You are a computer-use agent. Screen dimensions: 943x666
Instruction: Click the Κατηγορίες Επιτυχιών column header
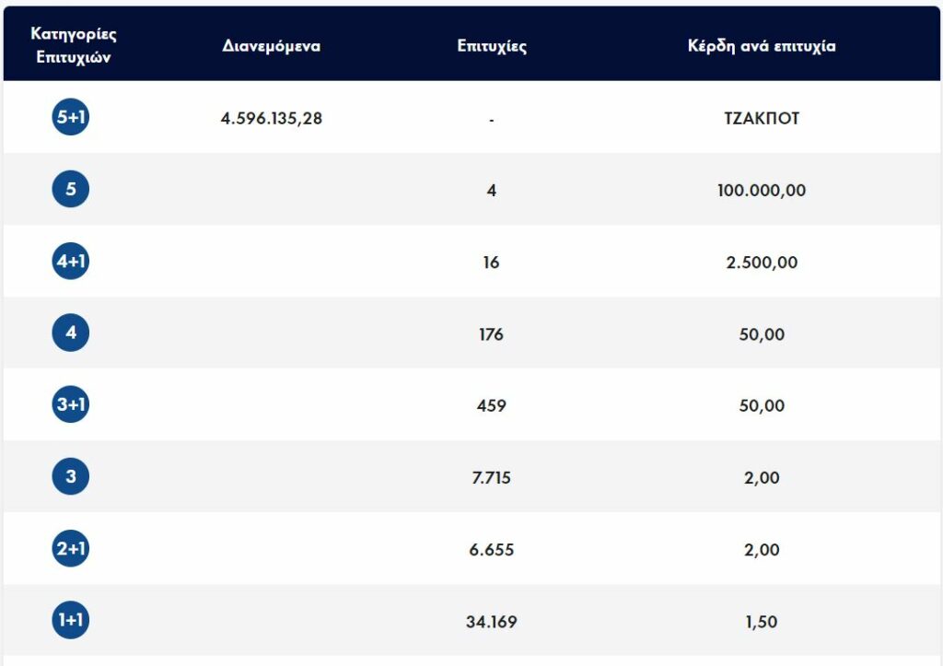tap(74, 43)
